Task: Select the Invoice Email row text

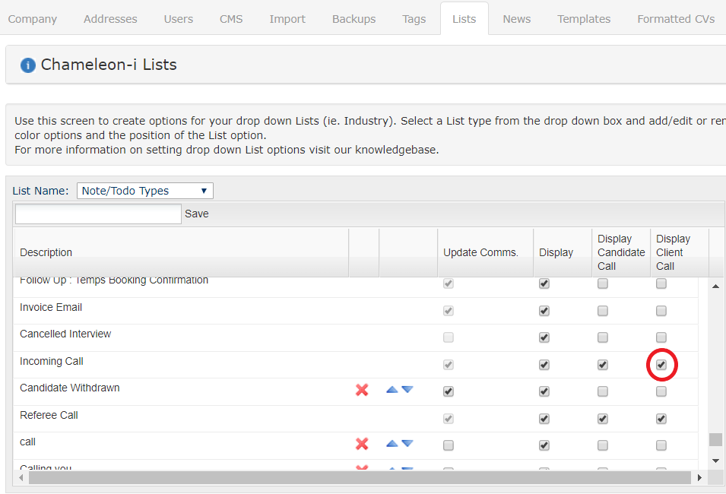Action: coord(51,307)
